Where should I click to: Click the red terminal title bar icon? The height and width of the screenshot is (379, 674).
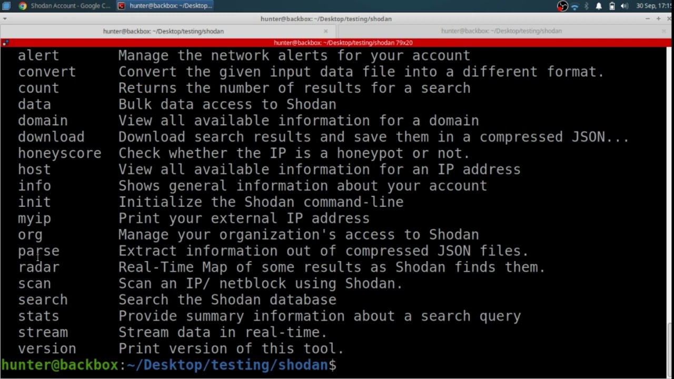coord(5,43)
